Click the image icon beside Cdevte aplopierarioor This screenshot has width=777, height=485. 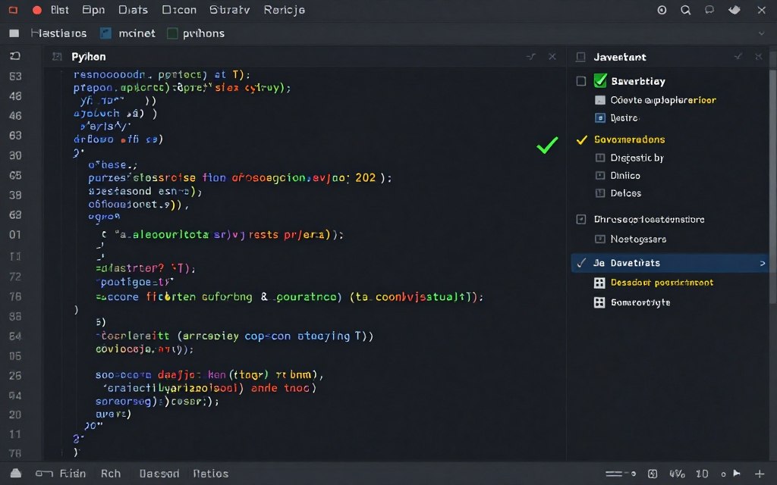600,100
